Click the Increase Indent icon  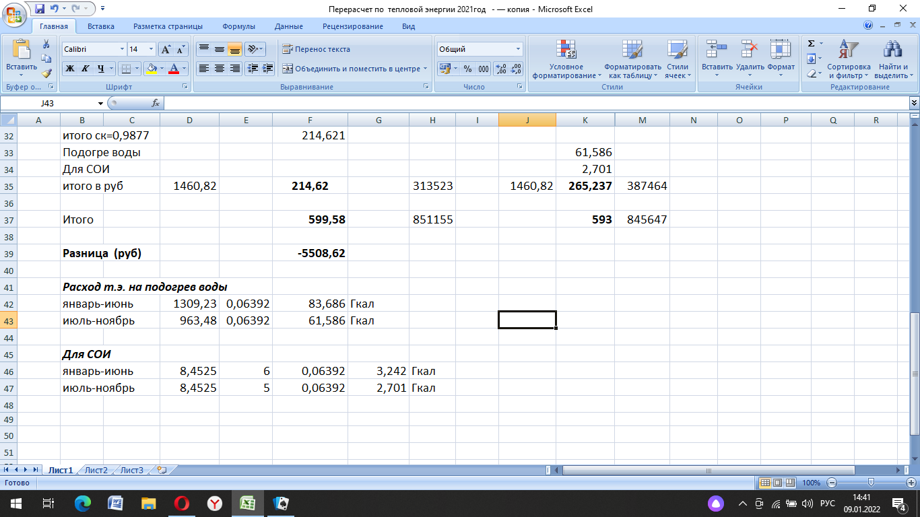(268, 69)
